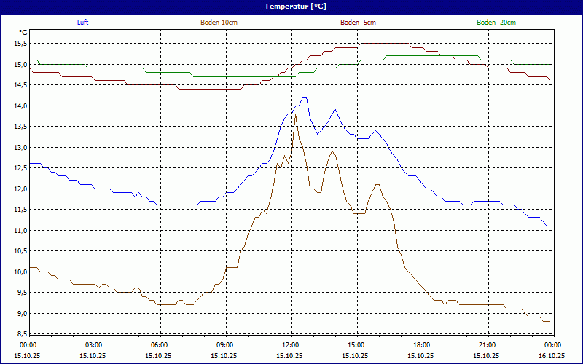
Task: Click the Boden -5cm legend label
Action: 358,23
